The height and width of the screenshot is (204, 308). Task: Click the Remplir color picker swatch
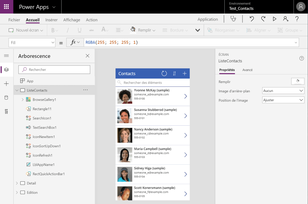click(x=297, y=81)
